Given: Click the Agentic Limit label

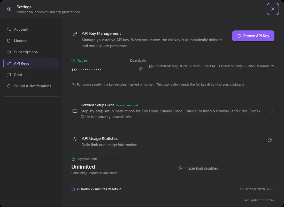Looking at the screenshot, I should 87,159.
